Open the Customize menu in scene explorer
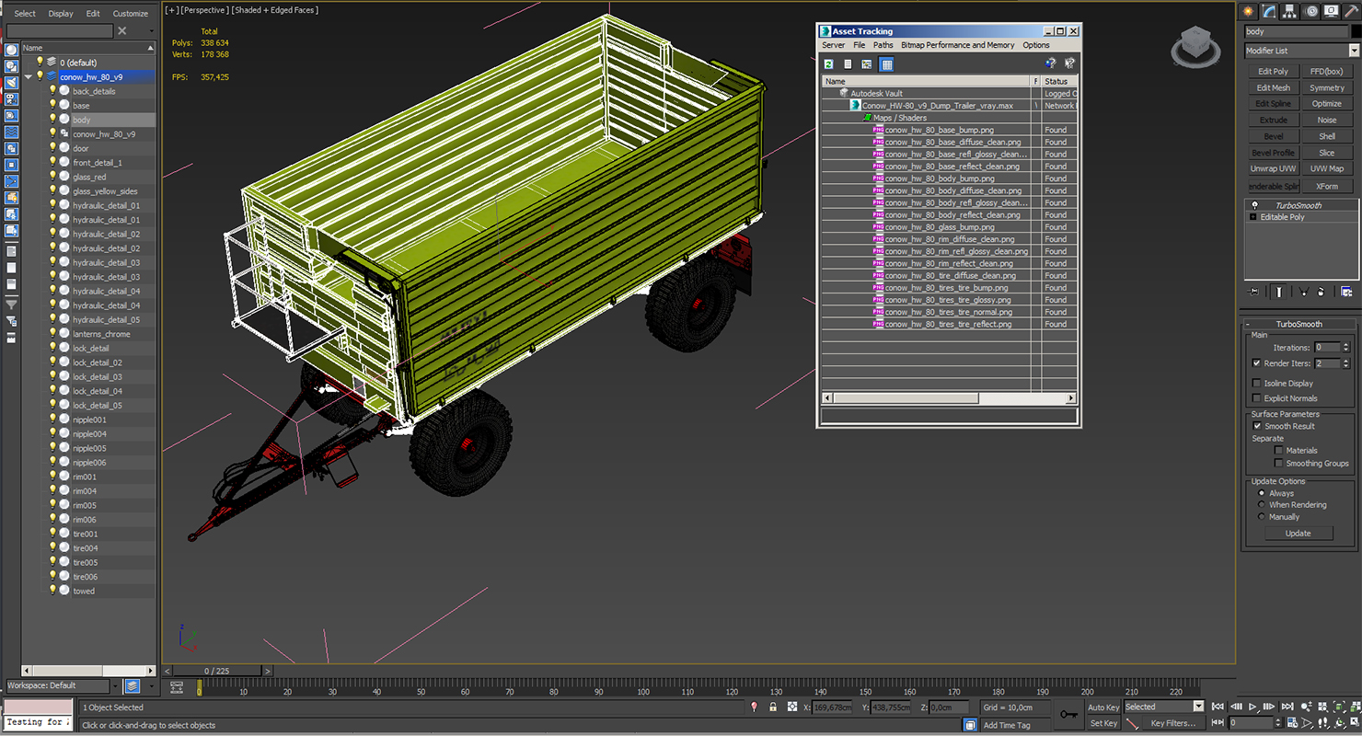The image size is (1362, 736). click(x=130, y=14)
